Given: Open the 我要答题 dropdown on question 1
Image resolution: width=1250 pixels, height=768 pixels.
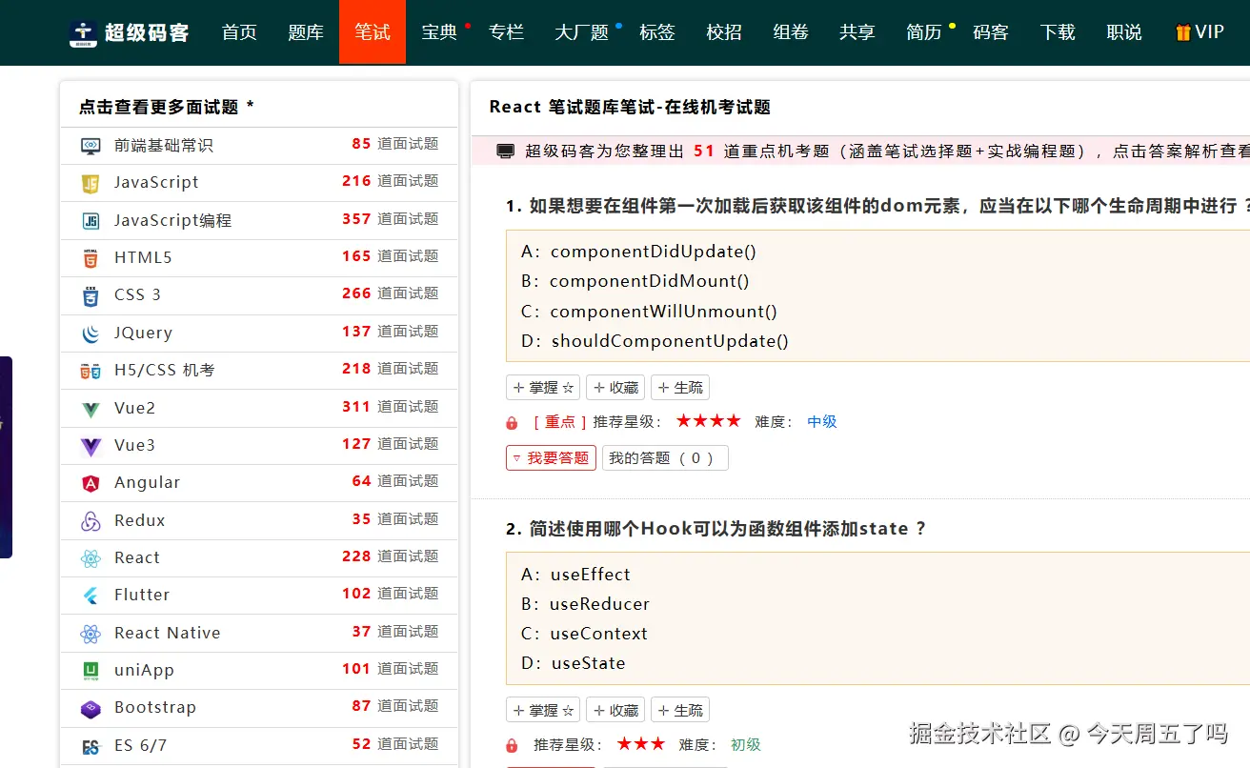Looking at the screenshot, I should click(551, 457).
